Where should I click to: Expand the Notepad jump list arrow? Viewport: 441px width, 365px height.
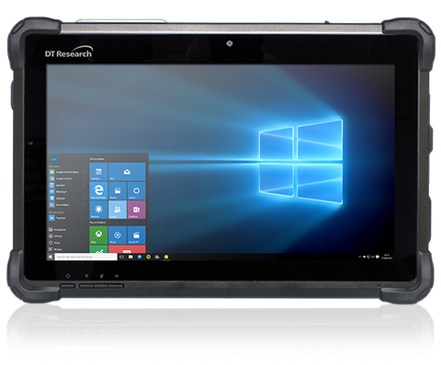(84, 199)
